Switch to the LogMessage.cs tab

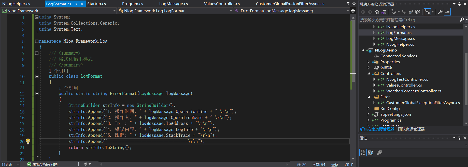click(x=174, y=4)
